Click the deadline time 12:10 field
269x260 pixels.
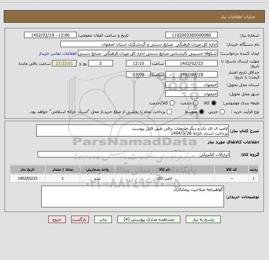(x=138, y=63)
